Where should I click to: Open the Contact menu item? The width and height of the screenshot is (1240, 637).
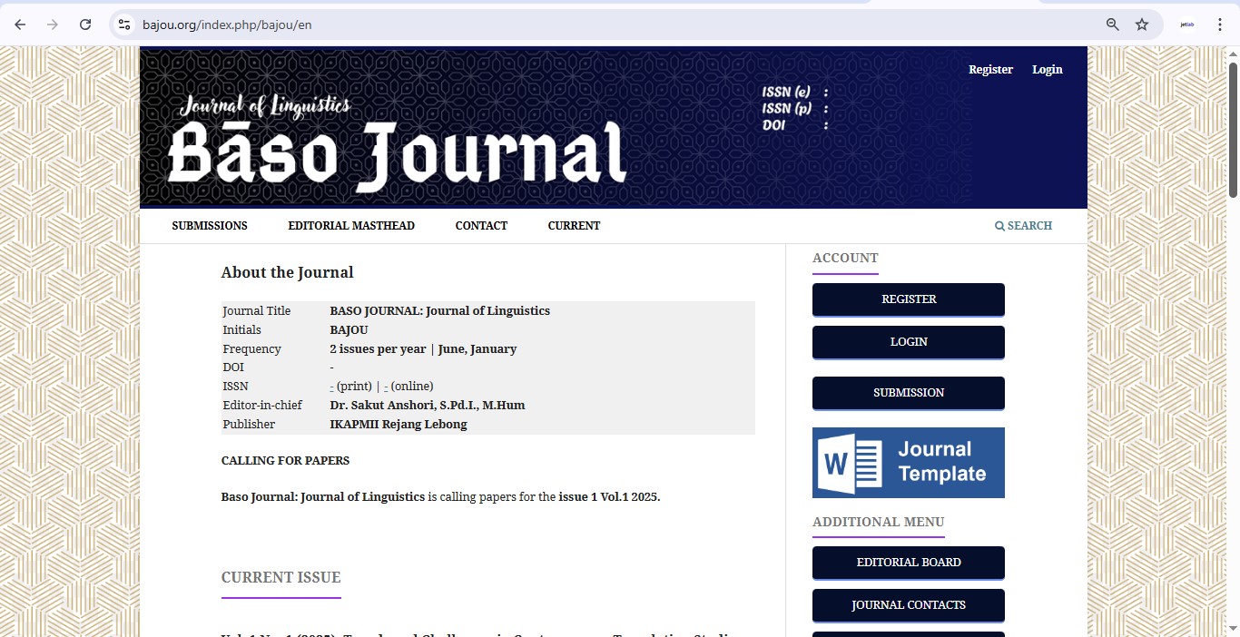481,226
